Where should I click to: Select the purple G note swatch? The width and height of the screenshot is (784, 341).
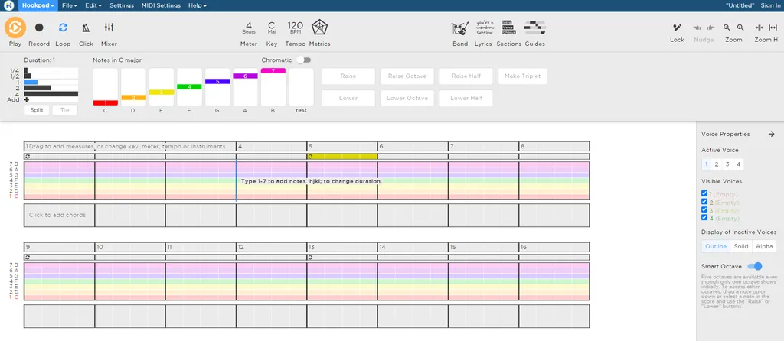pos(217,81)
